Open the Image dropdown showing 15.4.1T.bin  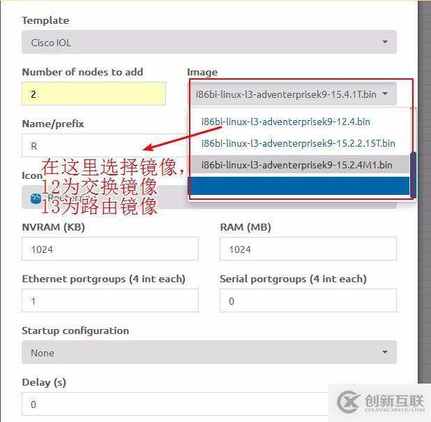tap(292, 94)
